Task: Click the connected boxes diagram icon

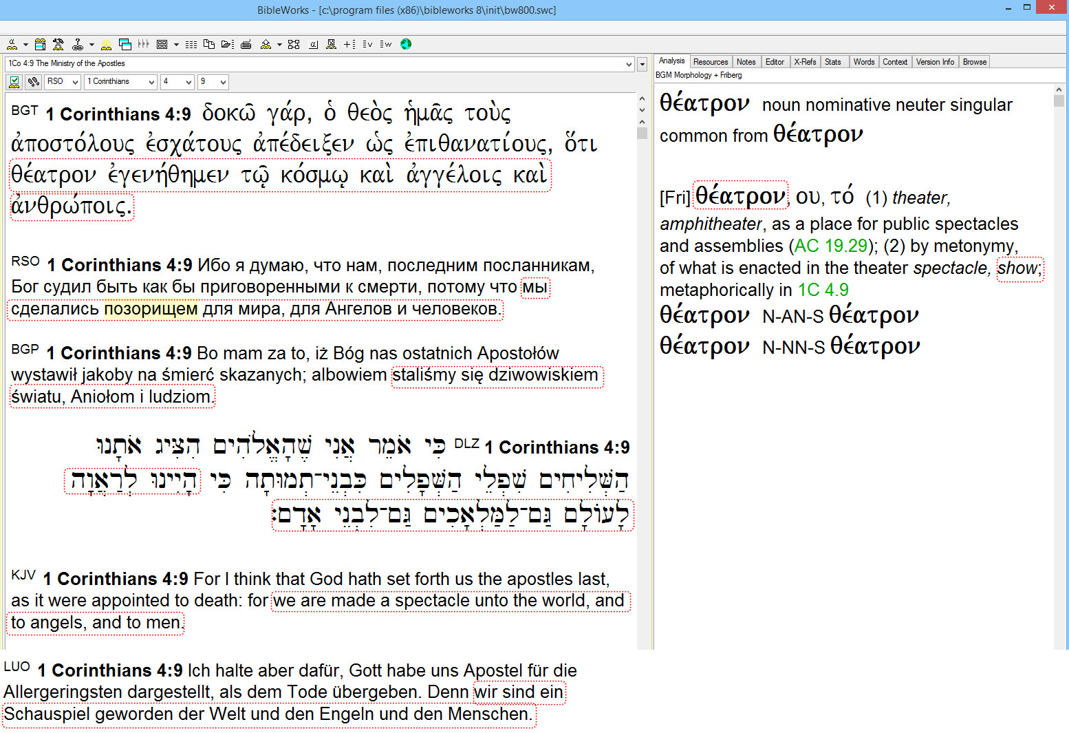Action: pos(294,44)
